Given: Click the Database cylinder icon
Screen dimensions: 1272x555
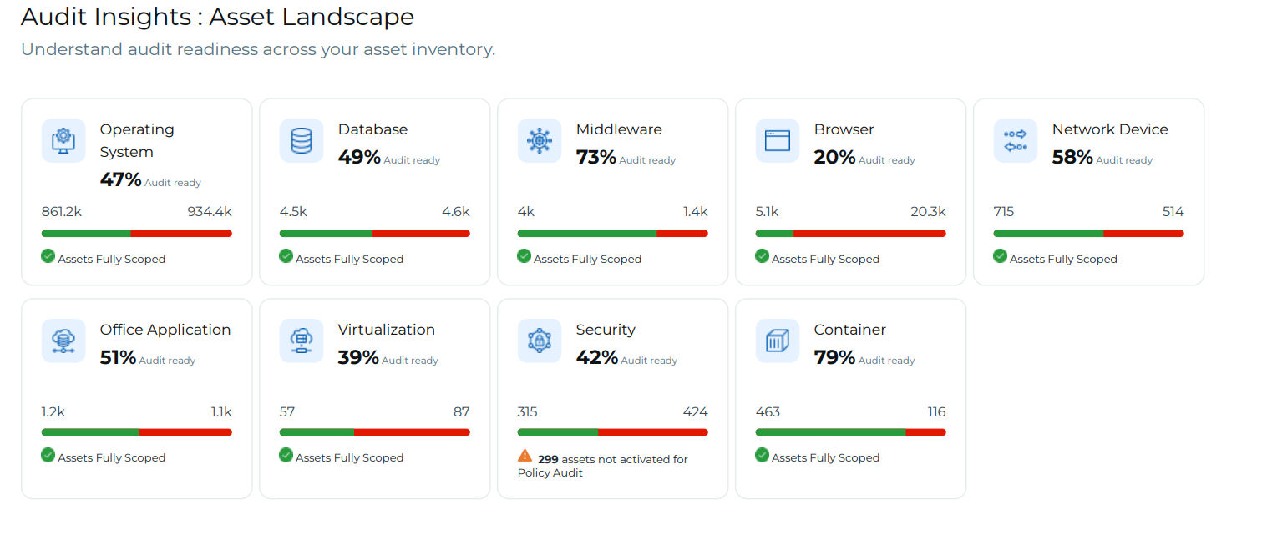Looking at the screenshot, I should pos(302,140).
